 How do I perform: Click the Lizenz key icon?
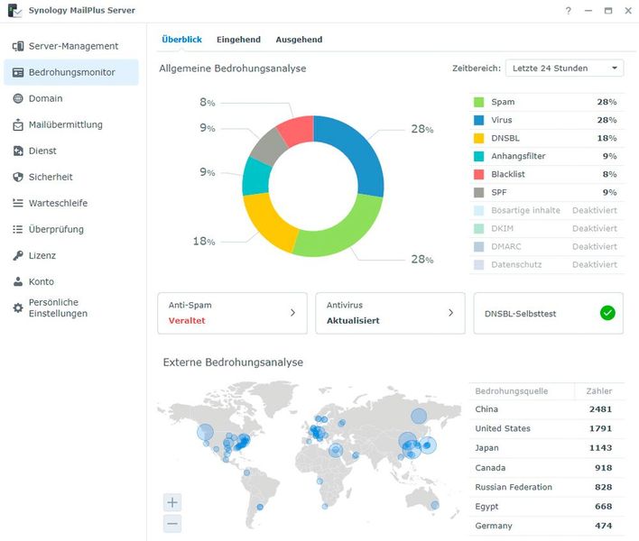coord(18,255)
